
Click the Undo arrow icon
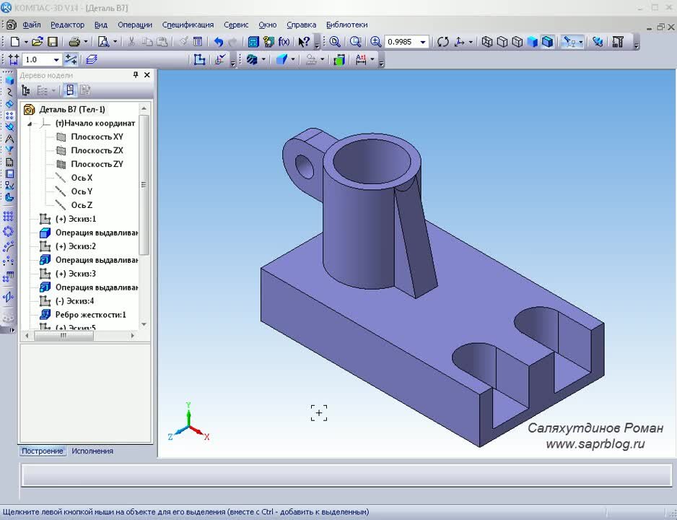(218, 42)
